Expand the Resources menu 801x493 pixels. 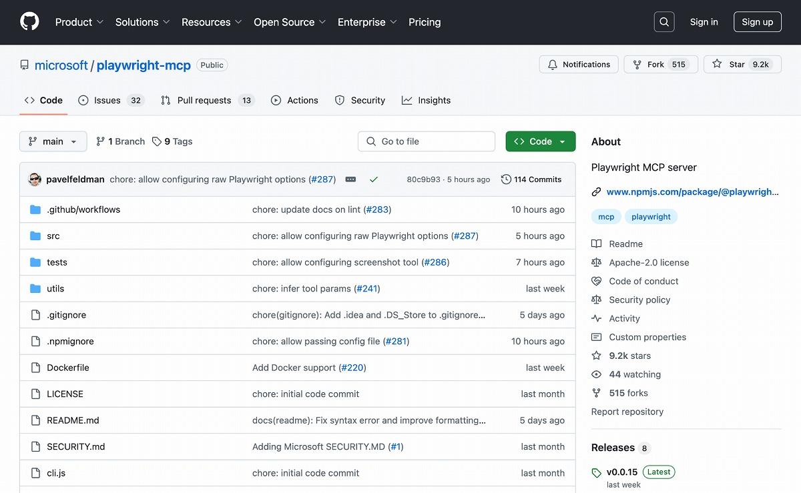click(212, 22)
